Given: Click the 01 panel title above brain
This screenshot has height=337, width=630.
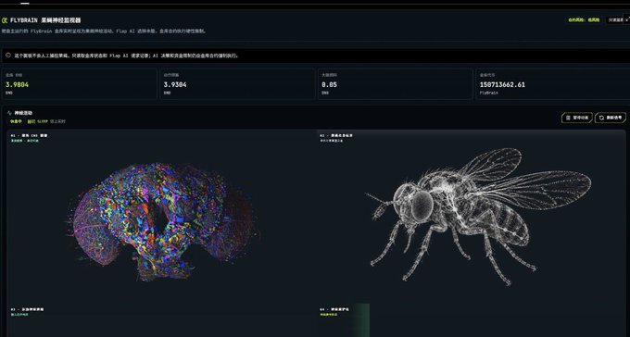Looking at the screenshot, I should pyautogui.click(x=29, y=136).
